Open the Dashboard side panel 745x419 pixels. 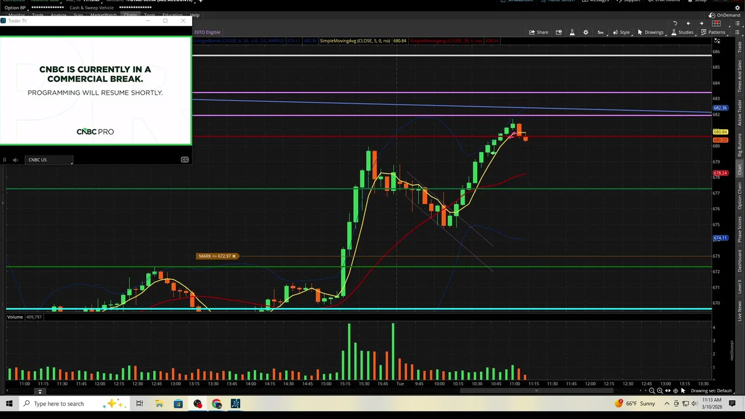click(x=740, y=260)
